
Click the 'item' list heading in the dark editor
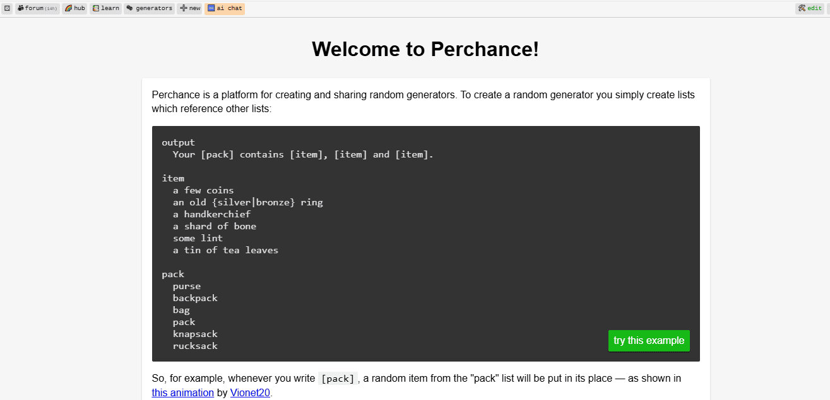173,178
